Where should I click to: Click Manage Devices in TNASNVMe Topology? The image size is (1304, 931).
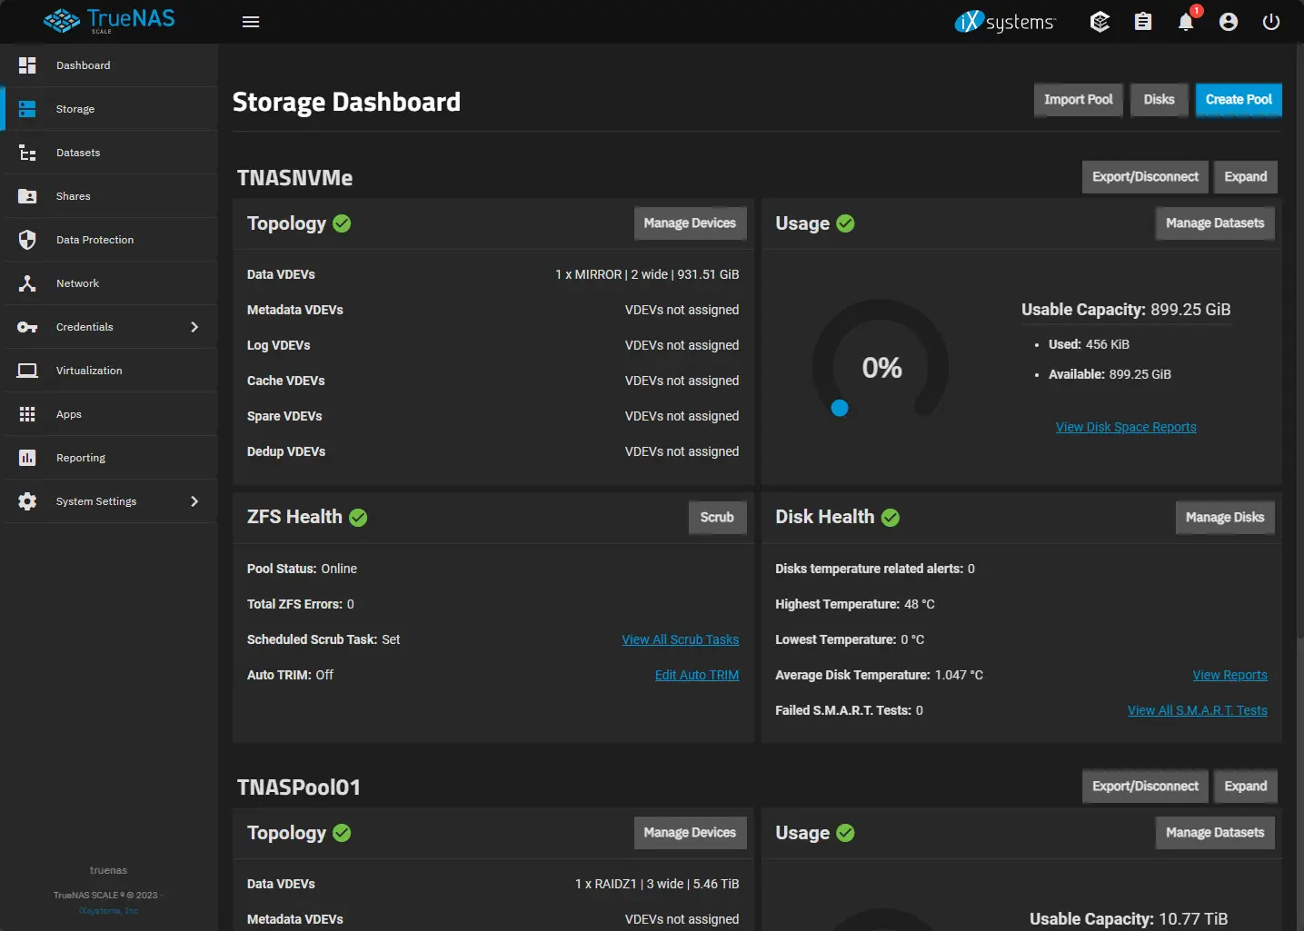tap(690, 223)
